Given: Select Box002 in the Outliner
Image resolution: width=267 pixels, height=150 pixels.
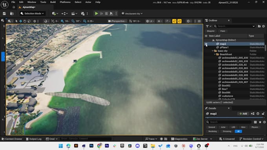Looking at the screenshot, I should coord(226,86).
